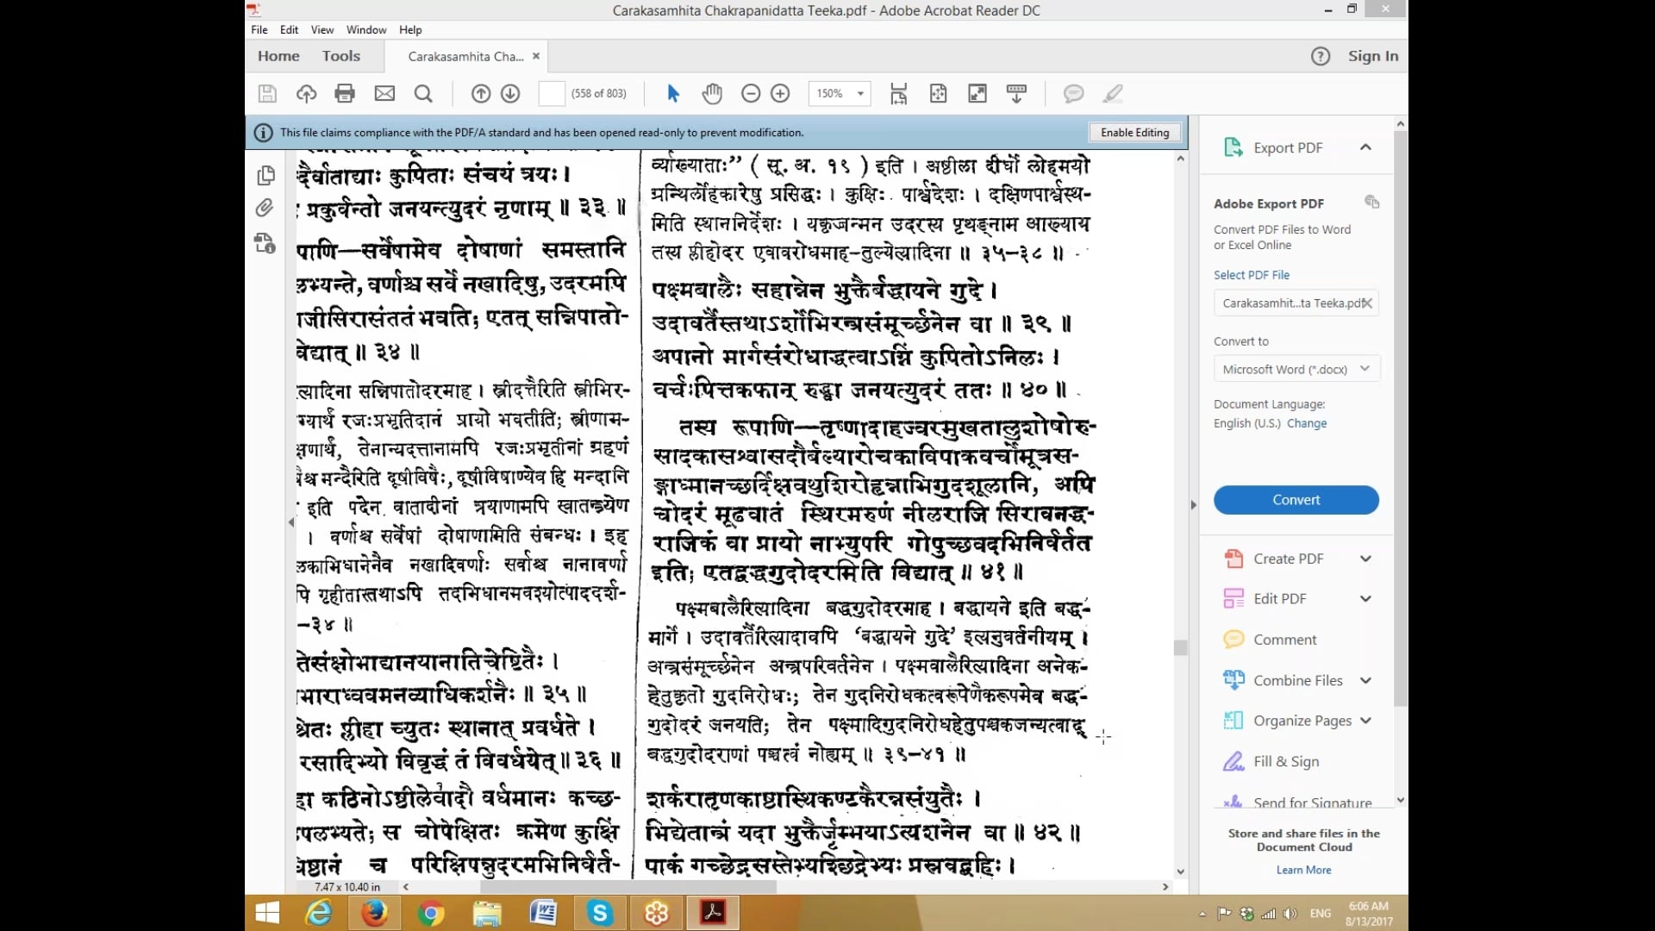Screen dimensions: 1655x931
Task: Open the View menu
Action: click(x=322, y=29)
